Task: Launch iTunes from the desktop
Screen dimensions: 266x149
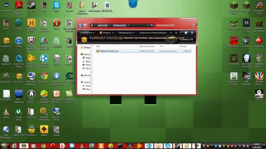Action: 19,42
